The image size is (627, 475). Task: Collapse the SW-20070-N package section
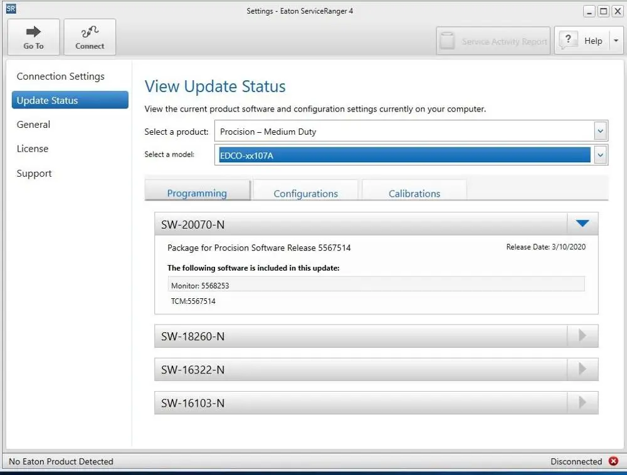click(582, 224)
